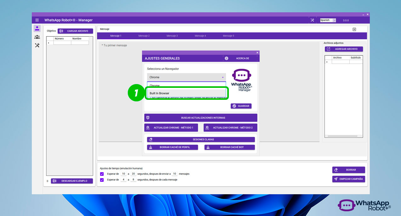Click the minimum seconds field showing 10
This screenshot has height=216, width=401.
click(124, 174)
